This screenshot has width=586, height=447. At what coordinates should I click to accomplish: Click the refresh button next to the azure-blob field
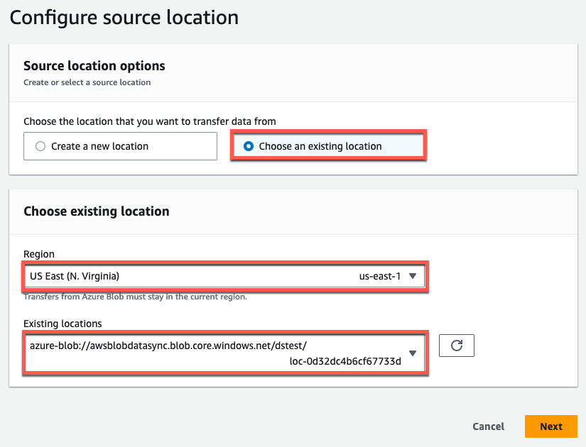(x=456, y=346)
